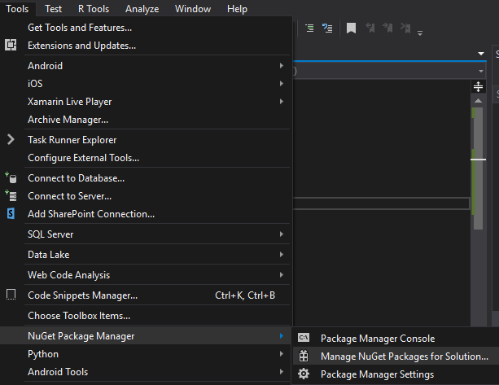Click the Connect to Server icon
The height and width of the screenshot is (385, 499).
point(11,195)
